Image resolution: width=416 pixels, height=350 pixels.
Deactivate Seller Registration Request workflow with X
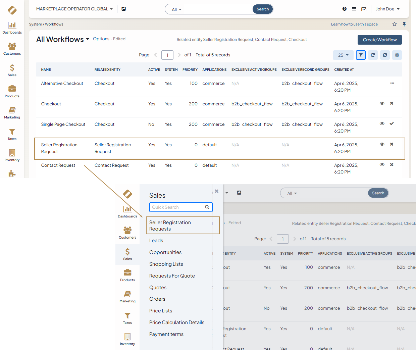pyautogui.click(x=392, y=144)
